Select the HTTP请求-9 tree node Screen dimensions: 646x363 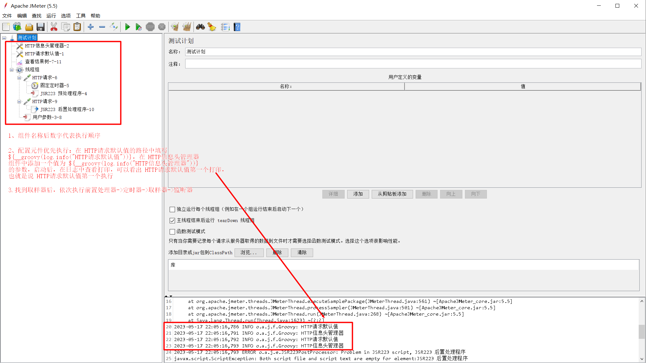tap(45, 101)
